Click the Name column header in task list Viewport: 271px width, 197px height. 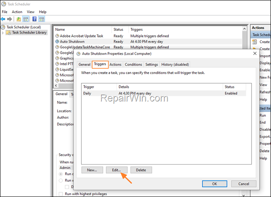(x=60, y=30)
